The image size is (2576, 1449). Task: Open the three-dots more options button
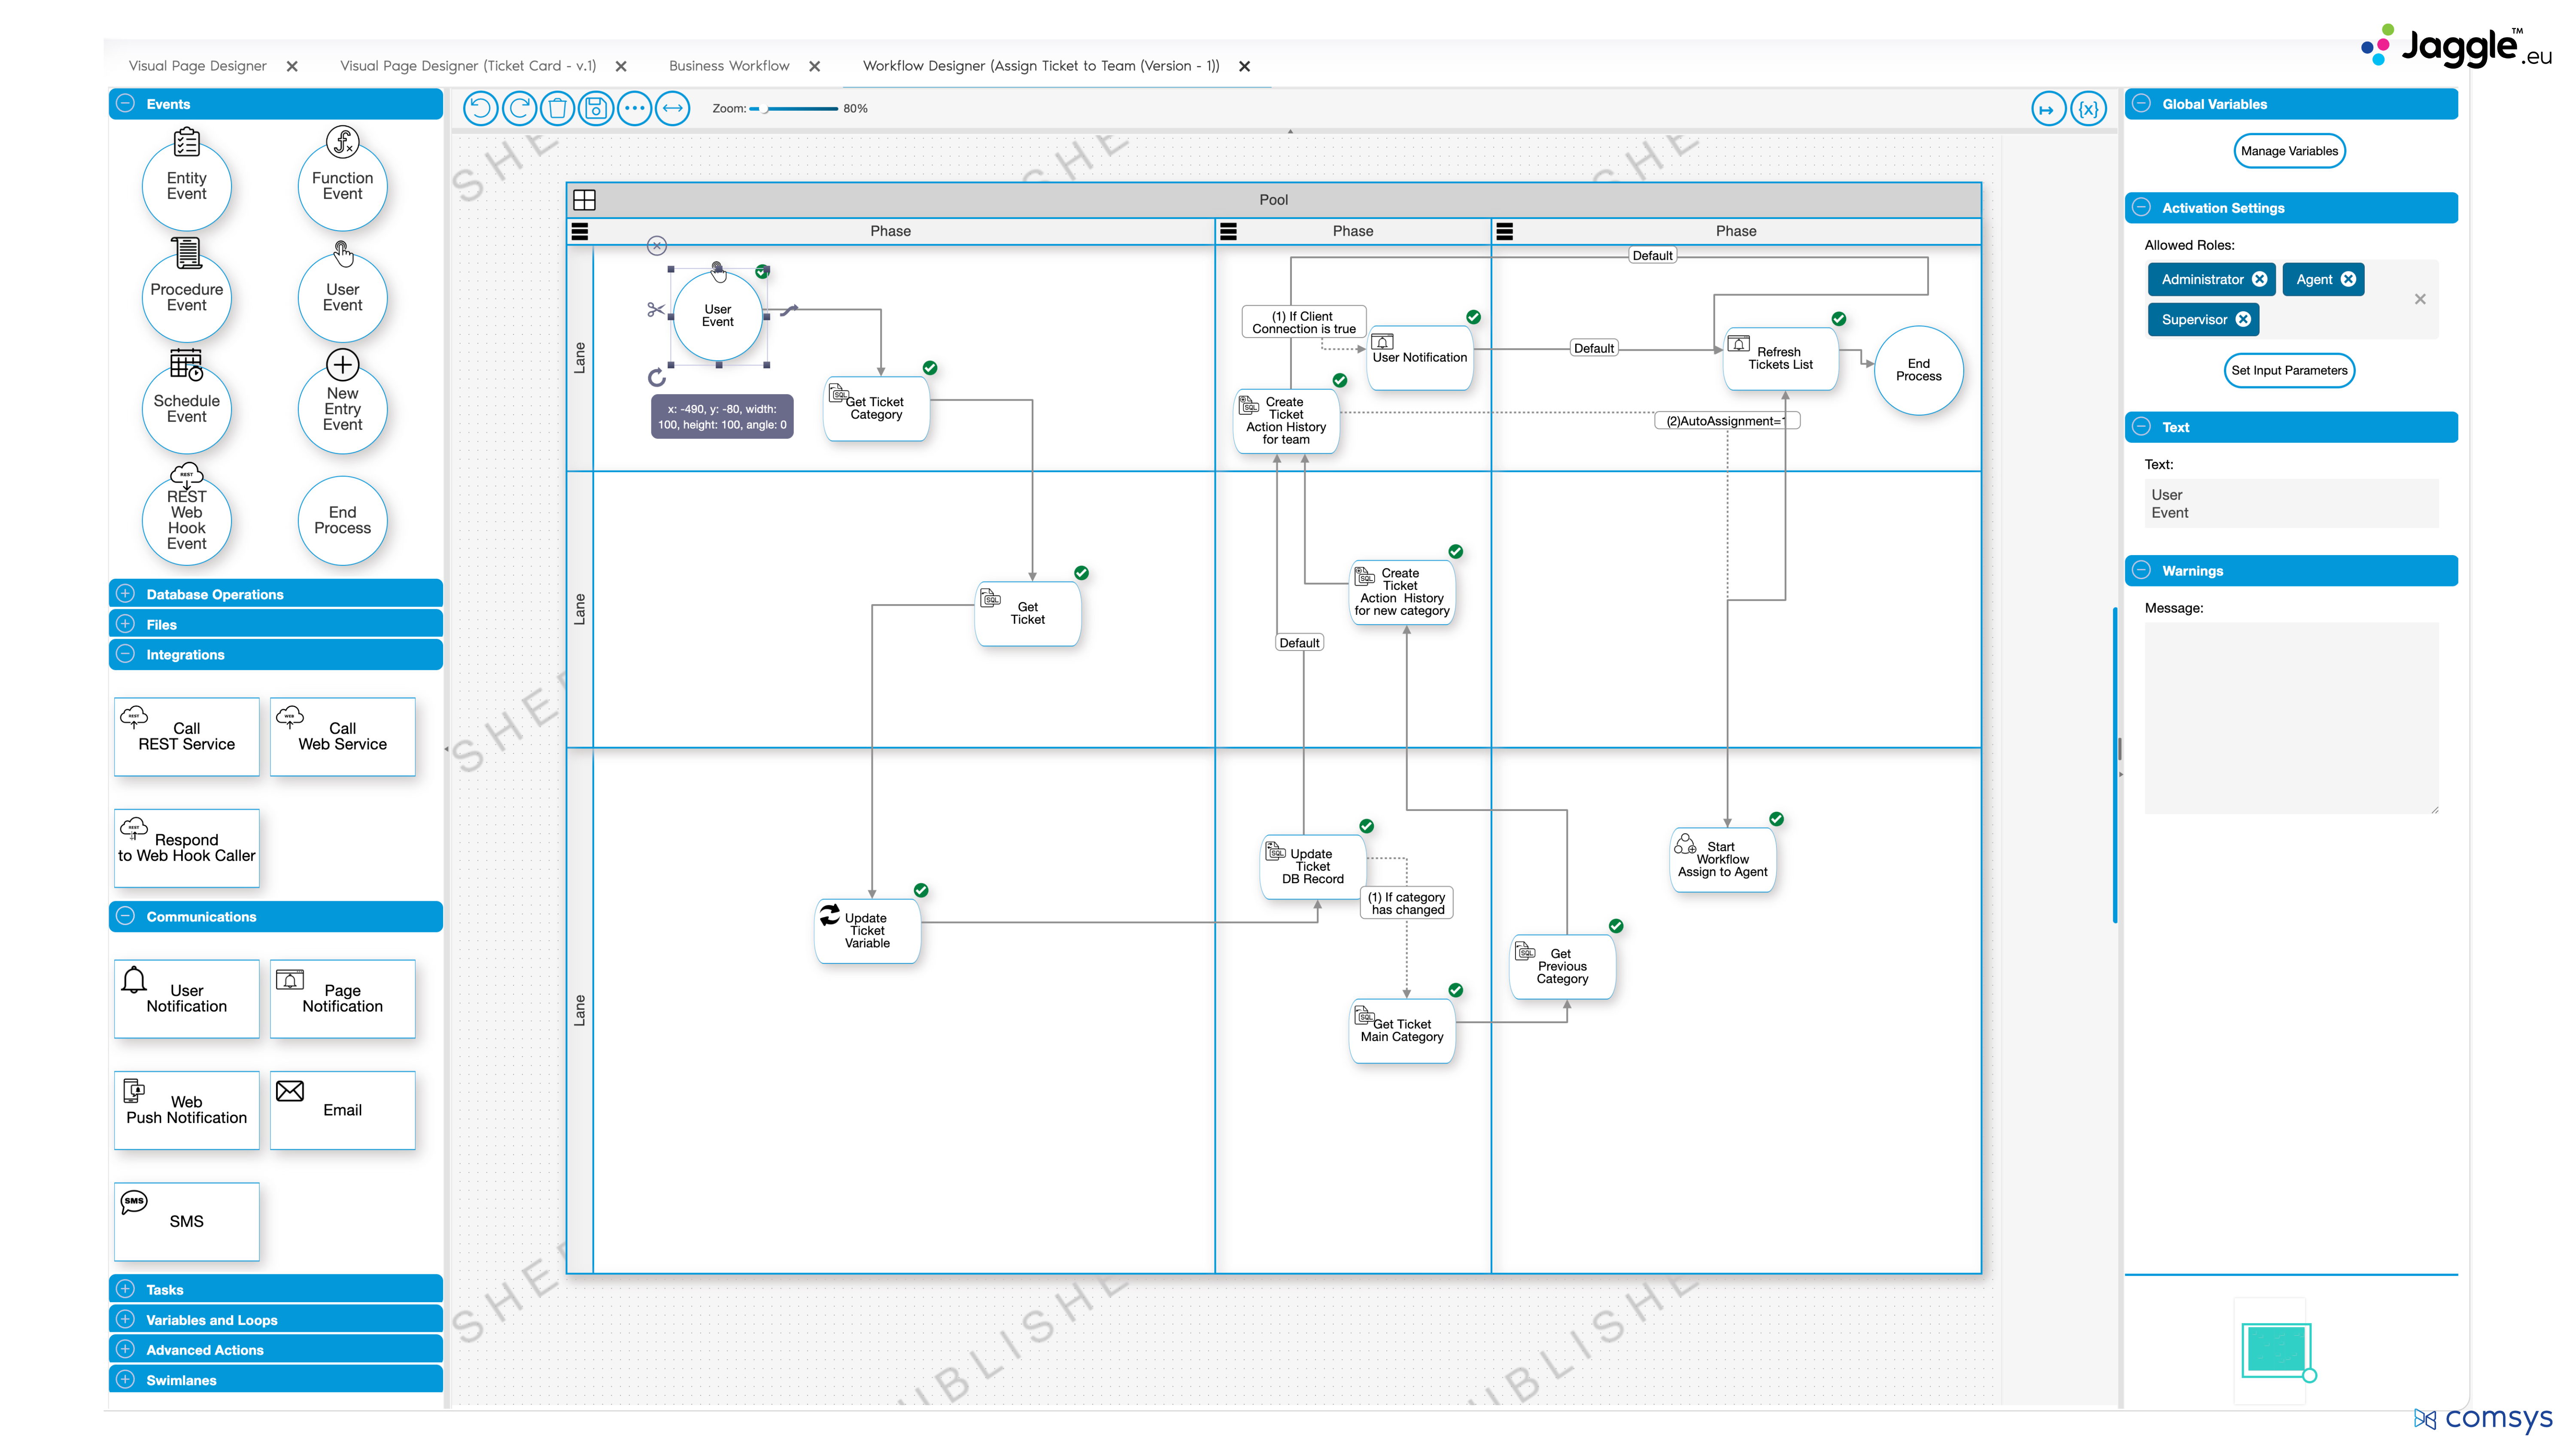(634, 108)
